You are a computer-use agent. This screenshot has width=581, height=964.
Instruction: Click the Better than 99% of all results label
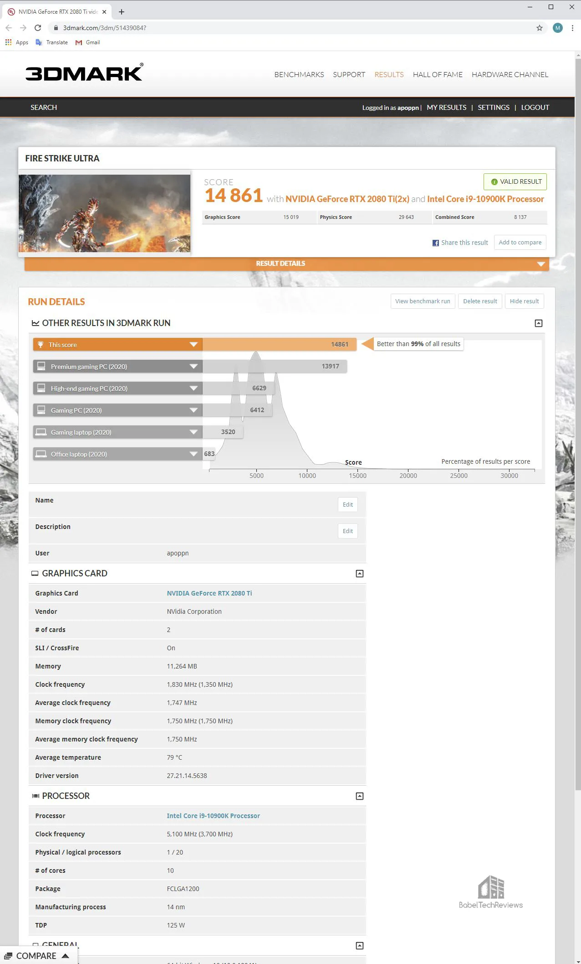[x=418, y=344]
